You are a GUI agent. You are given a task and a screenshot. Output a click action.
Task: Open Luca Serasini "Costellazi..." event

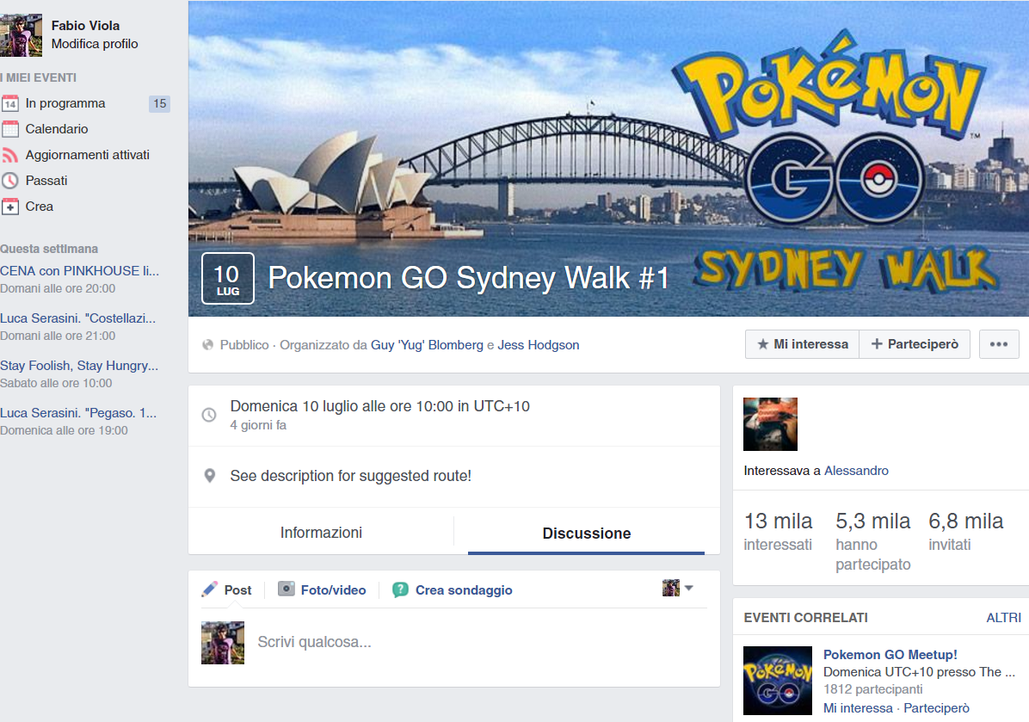pyautogui.click(x=77, y=318)
